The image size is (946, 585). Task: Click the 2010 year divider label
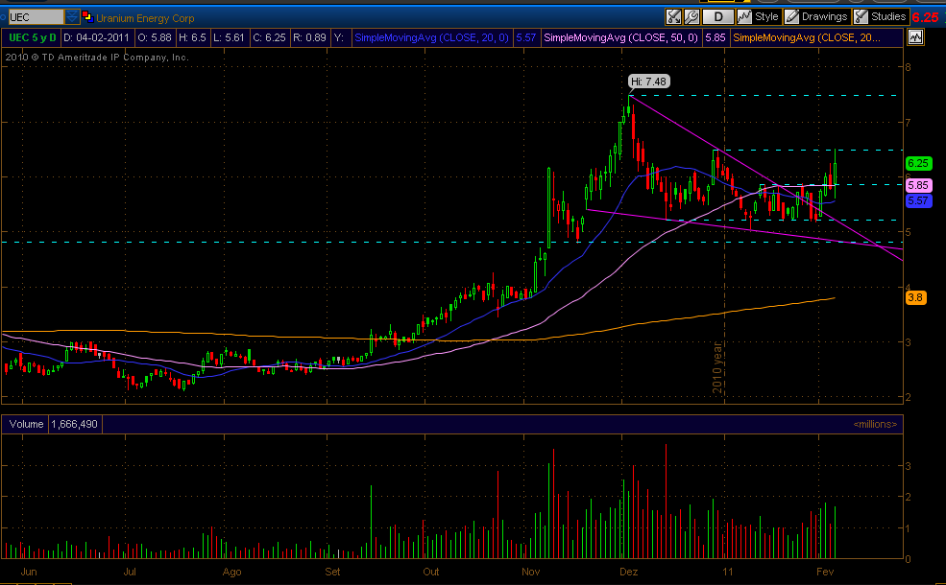717,367
